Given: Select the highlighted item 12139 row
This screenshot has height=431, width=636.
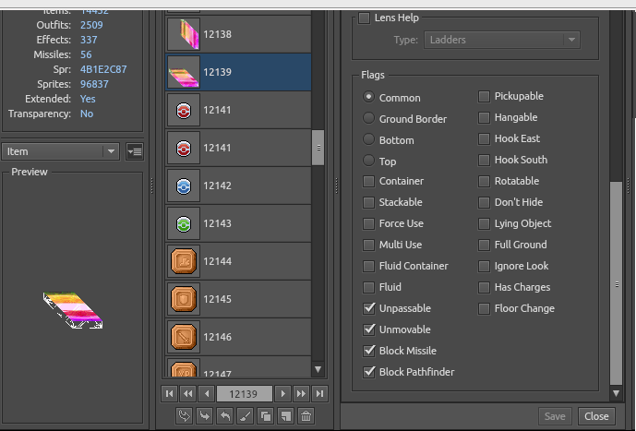Looking at the screenshot, I should (238, 72).
